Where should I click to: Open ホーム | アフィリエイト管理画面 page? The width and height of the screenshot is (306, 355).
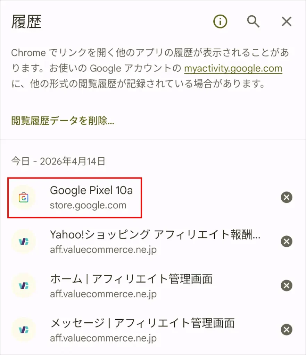(x=131, y=279)
